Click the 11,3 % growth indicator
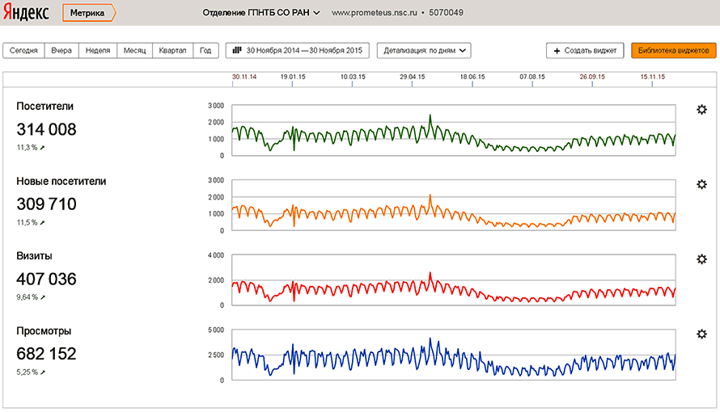 pos(30,148)
